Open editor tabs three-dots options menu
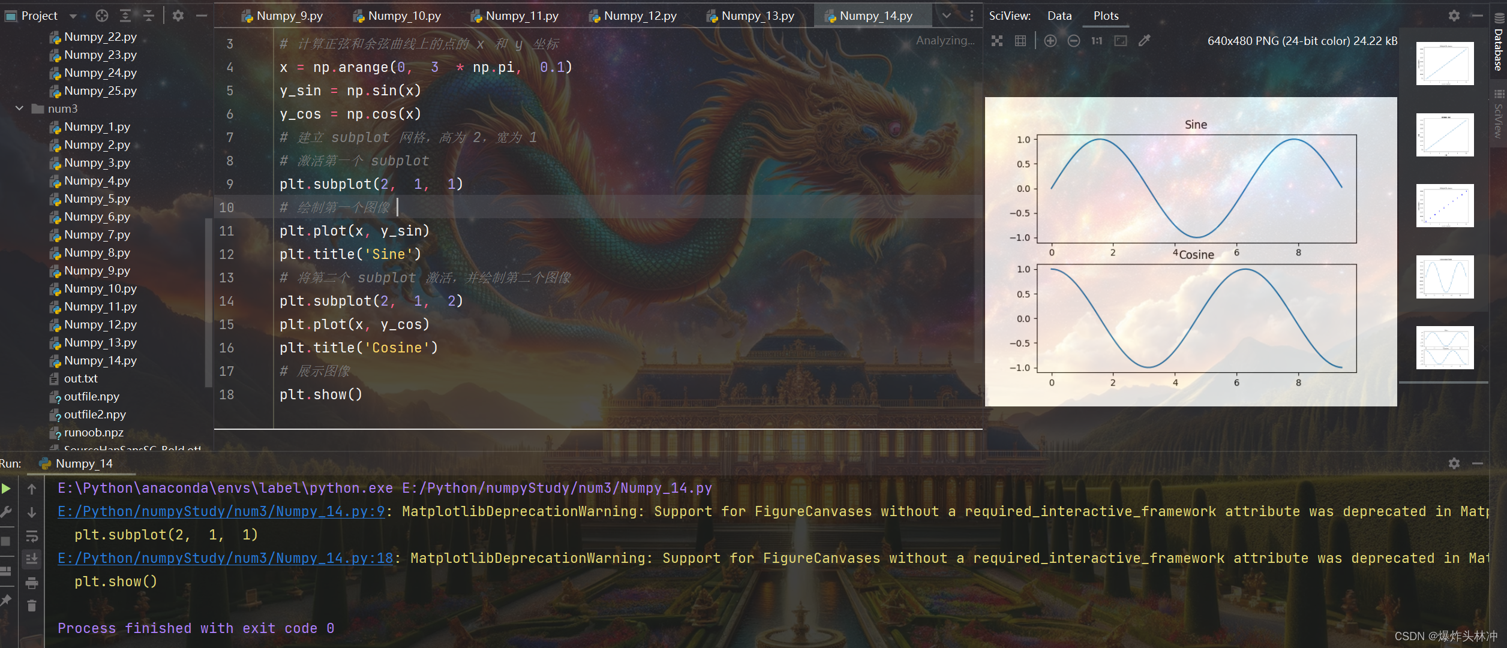 pyautogui.click(x=972, y=16)
